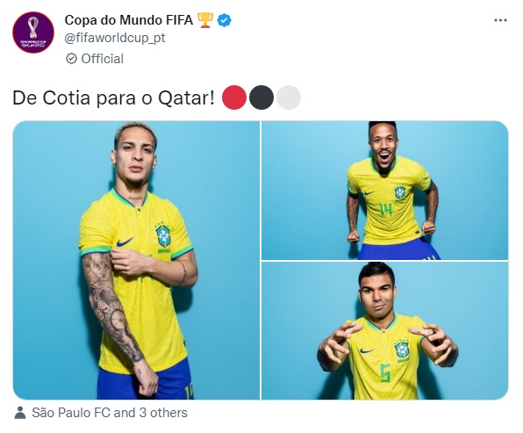Click the Nike swoosh on the left jersey
The width and height of the screenshot is (523, 433).
(125, 242)
